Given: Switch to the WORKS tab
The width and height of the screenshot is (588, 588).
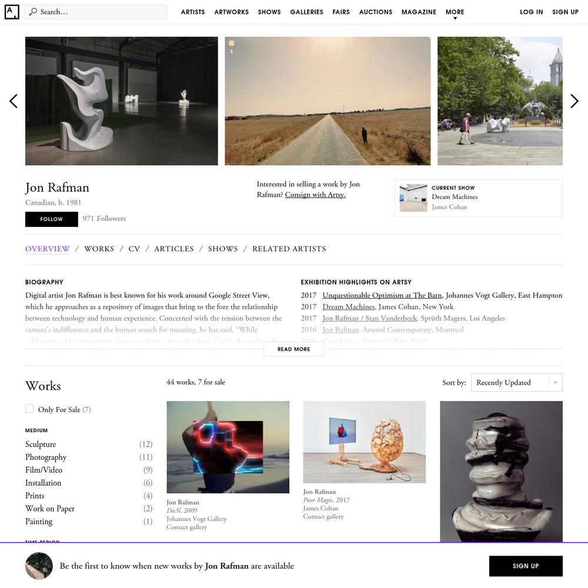Looking at the screenshot, I should click(x=99, y=249).
